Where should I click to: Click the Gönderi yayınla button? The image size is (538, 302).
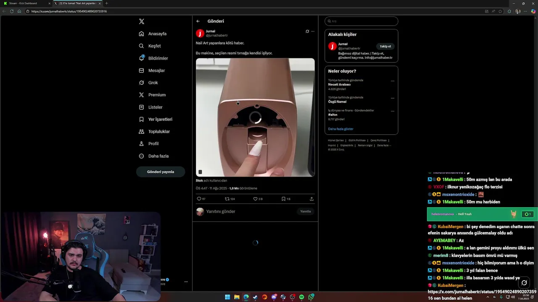[x=161, y=172]
